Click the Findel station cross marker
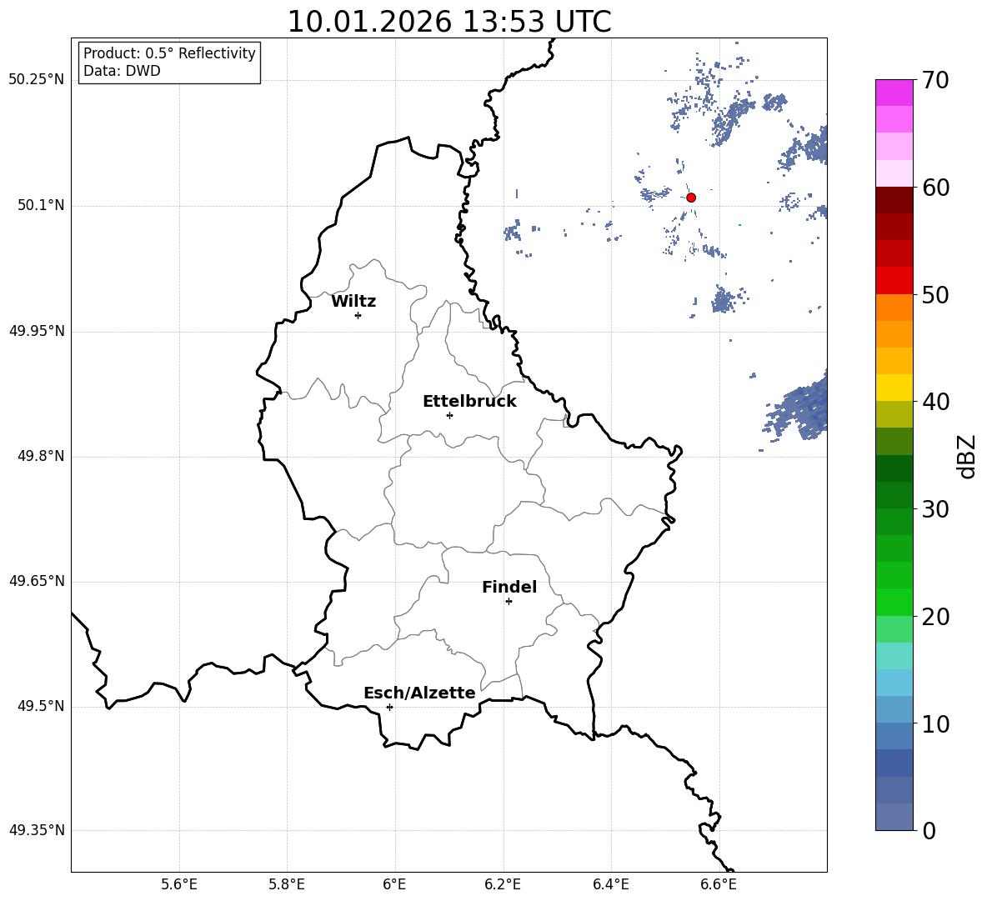This screenshot has width=987, height=901. [x=509, y=602]
